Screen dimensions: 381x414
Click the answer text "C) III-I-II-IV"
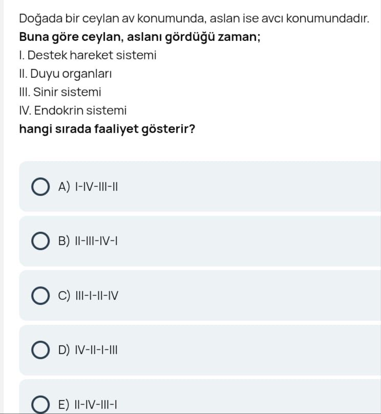pos(89,296)
